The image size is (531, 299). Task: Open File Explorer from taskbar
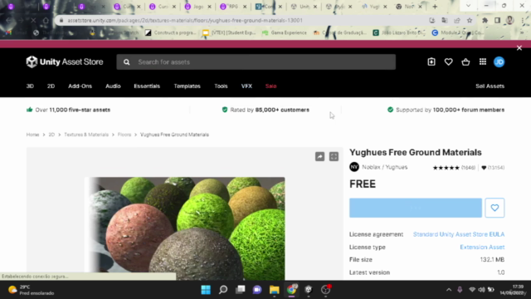275,290
